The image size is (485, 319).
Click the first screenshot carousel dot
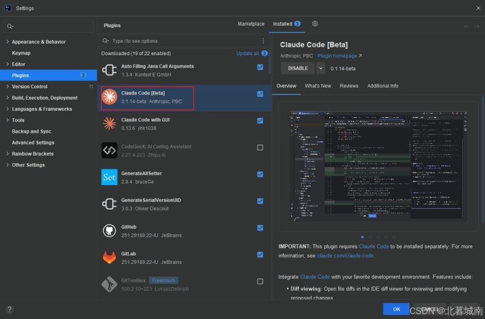click(x=362, y=237)
